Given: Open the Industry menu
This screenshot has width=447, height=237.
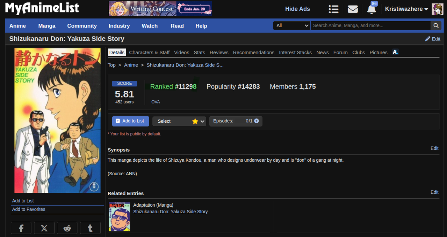Looking at the screenshot, I should (119, 26).
